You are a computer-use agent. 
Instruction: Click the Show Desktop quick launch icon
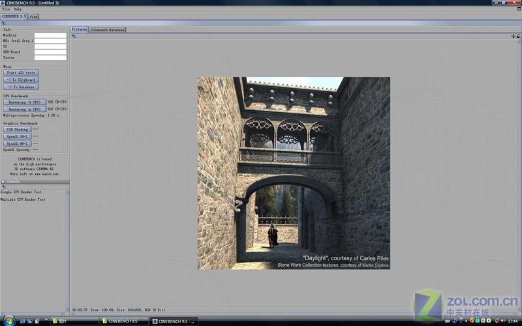tap(23, 321)
